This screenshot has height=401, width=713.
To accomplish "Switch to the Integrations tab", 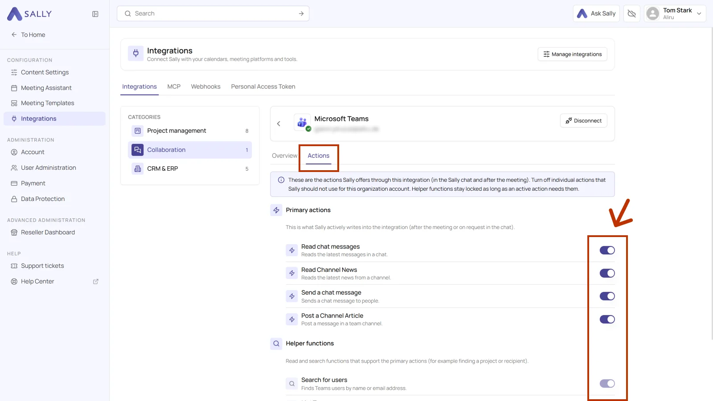I will (139, 86).
